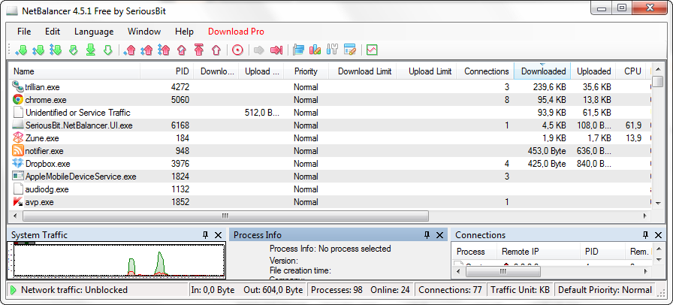The height and width of the screenshot is (305, 673).
Task: Open the Window menu
Action: click(x=144, y=32)
